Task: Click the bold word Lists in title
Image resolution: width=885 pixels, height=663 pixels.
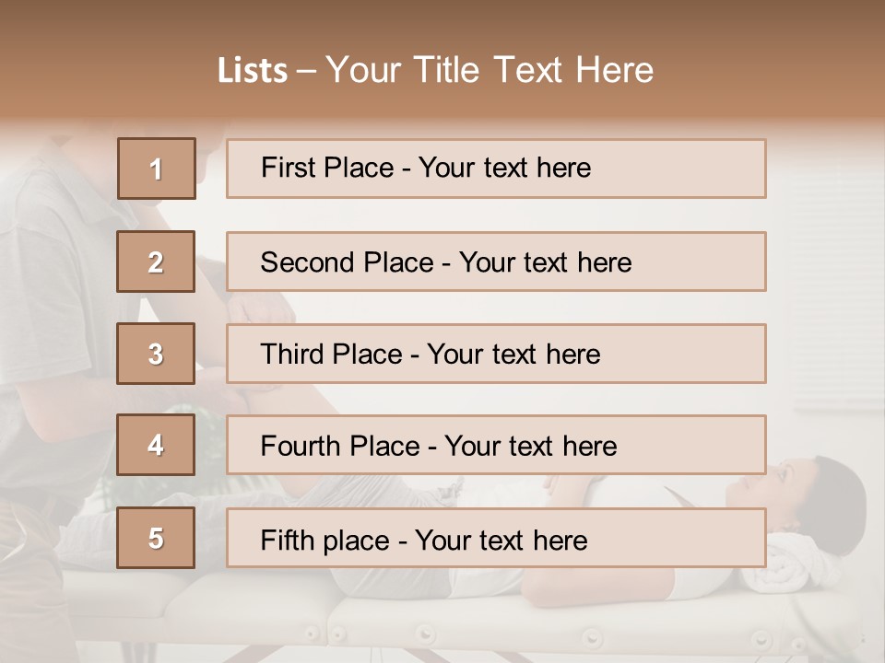Action: pyautogui.click(x=253, y=71)
